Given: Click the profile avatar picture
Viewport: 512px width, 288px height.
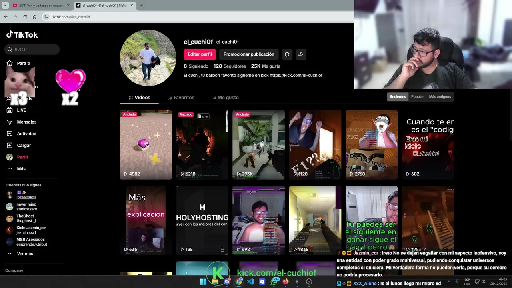Looking at the screenshot, I should pos(148,58).
